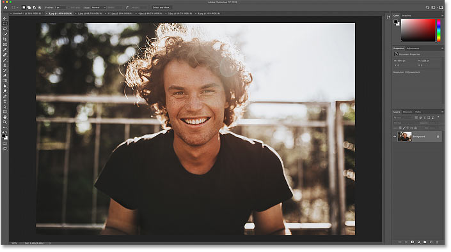Click the Feather input field
This screenshot has height=252, width=451.
pos(60,8)
